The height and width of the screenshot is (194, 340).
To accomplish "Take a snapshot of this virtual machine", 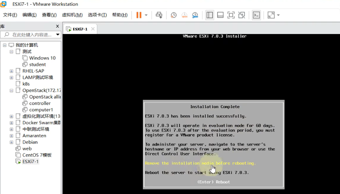I will pyautogui.click(x=173, y=15).
